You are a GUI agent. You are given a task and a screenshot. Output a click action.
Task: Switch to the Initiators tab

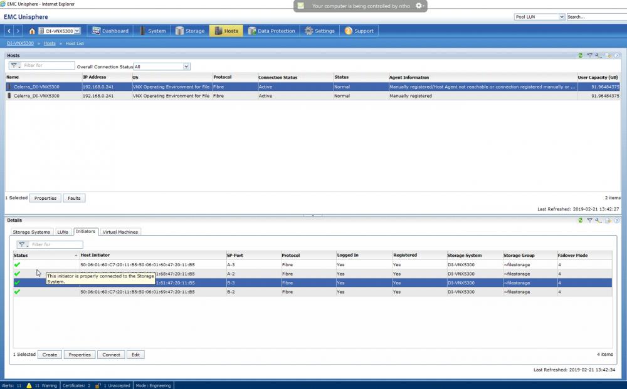click(x=85, y=231)
